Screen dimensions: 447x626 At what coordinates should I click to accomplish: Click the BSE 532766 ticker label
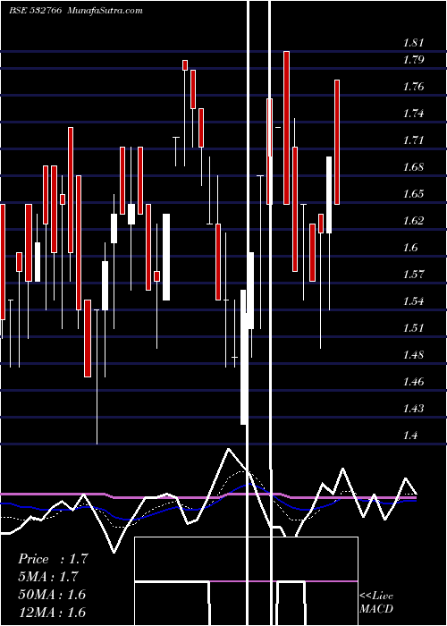[35, 11]
